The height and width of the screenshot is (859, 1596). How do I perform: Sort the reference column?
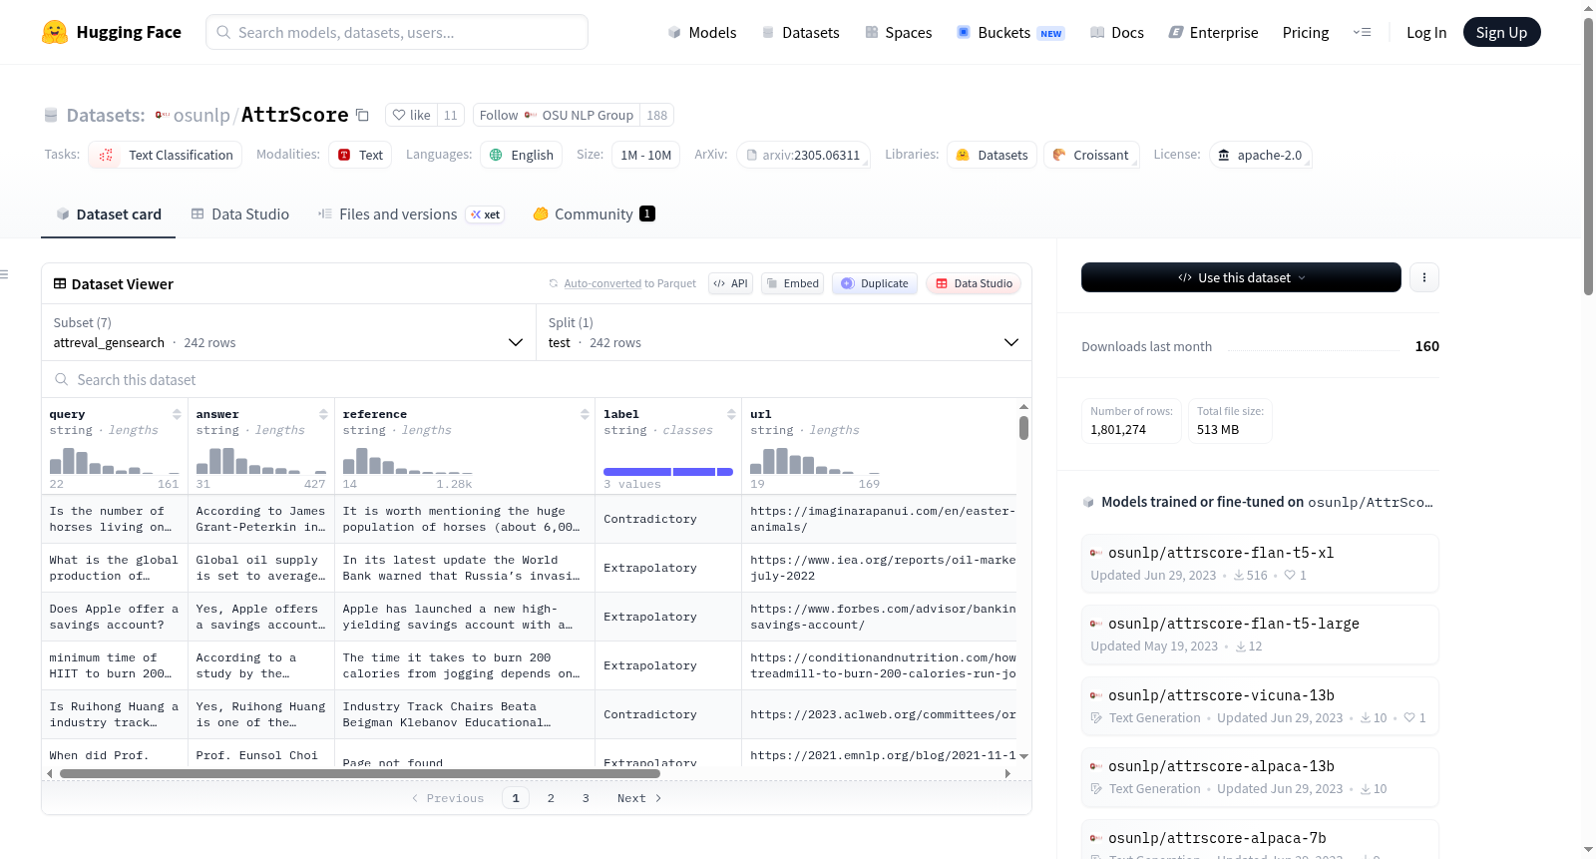click(x=585, y=414)
